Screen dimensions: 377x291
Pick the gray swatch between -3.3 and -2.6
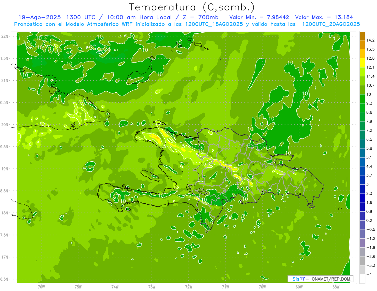pos(362,261)
